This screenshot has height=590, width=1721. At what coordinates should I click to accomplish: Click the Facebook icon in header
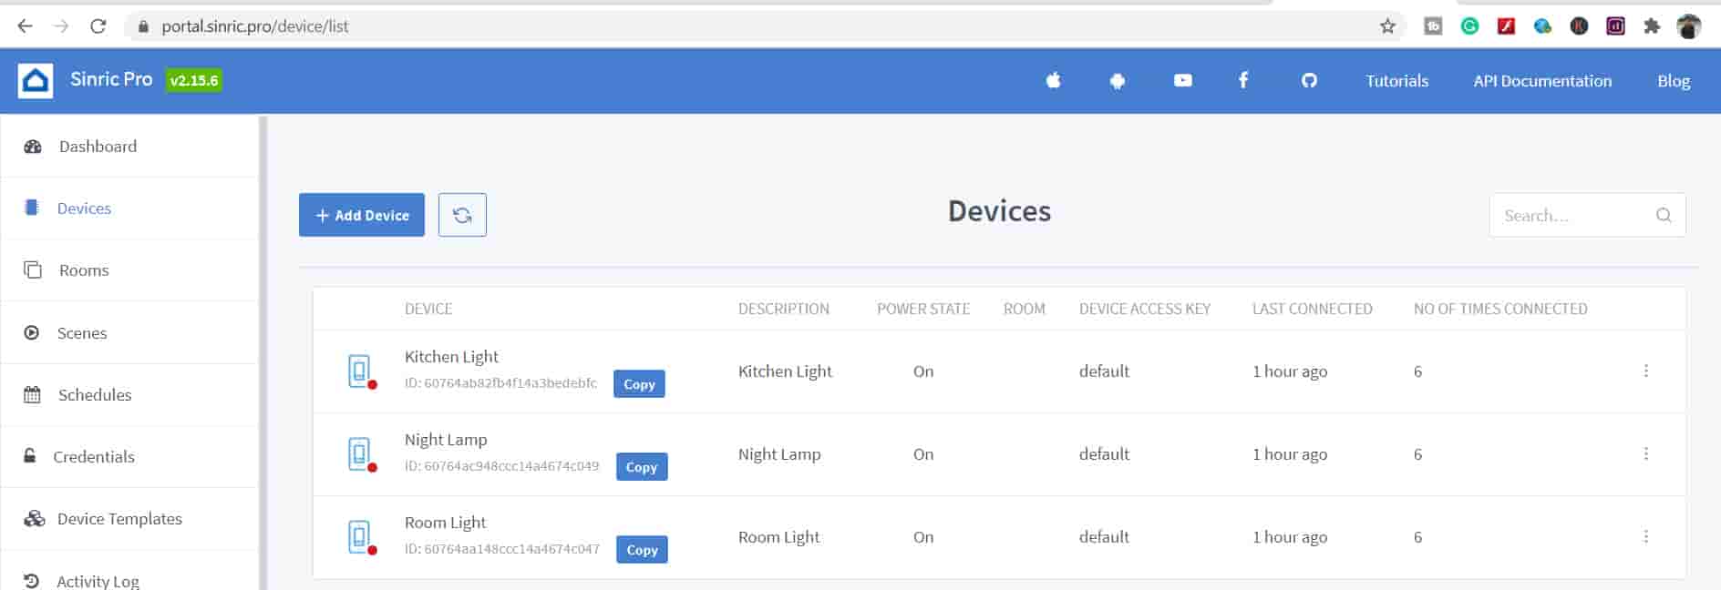pyautogui.click(x=1243, y=81)
